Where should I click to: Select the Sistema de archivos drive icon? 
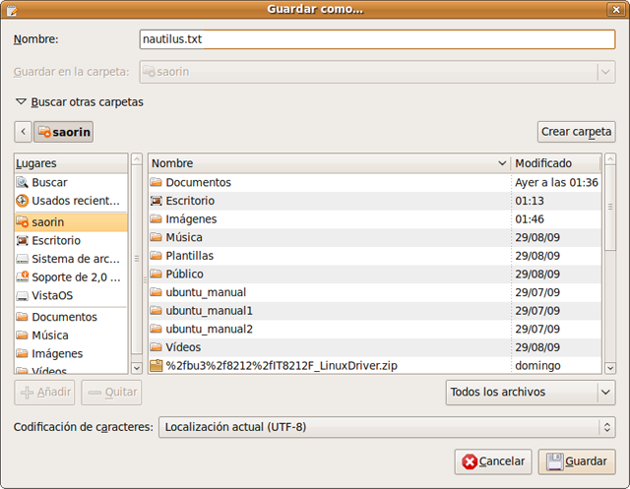click(23, 259)
